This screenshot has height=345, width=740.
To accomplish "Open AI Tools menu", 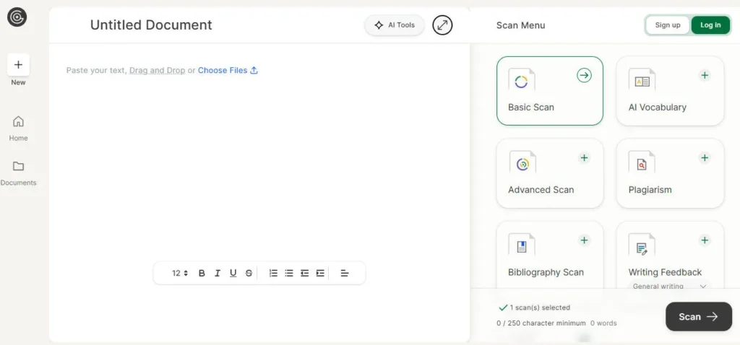I will pos(395,25).
